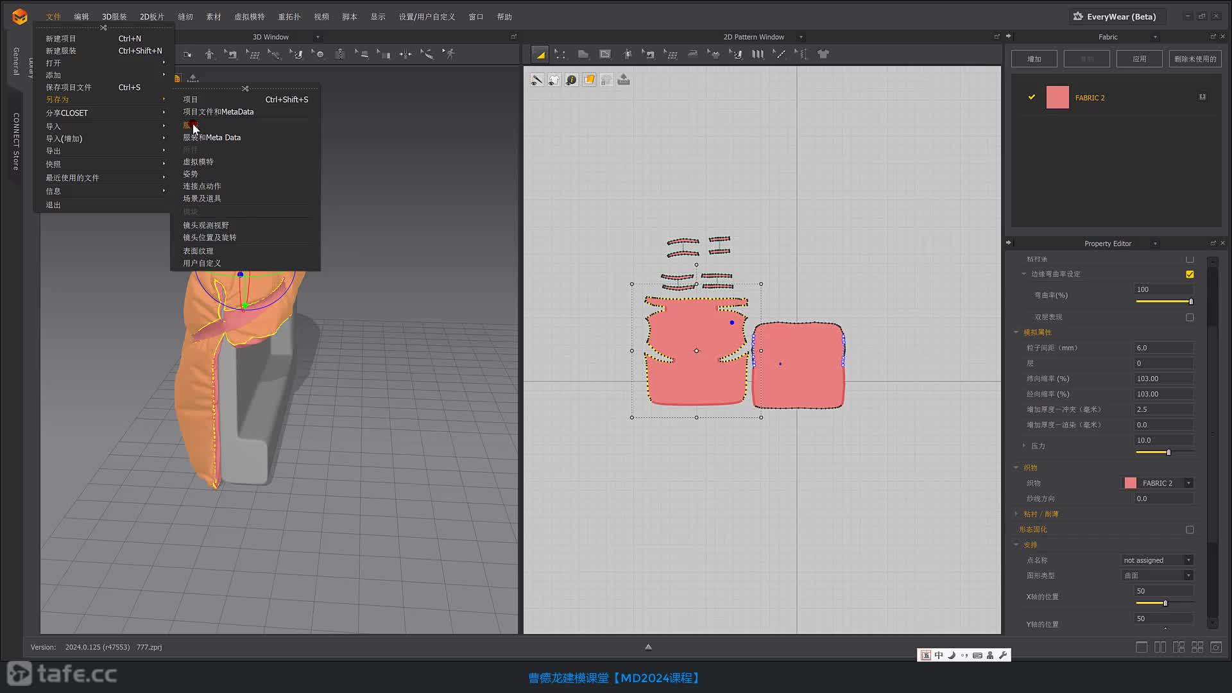Open the 点名称 not assigned dropdown
Viewport: 1232px width, 693px height.
pyautogui.click(x=1158, y=560)
